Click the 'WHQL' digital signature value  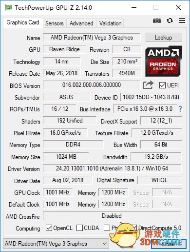(160, 180)
